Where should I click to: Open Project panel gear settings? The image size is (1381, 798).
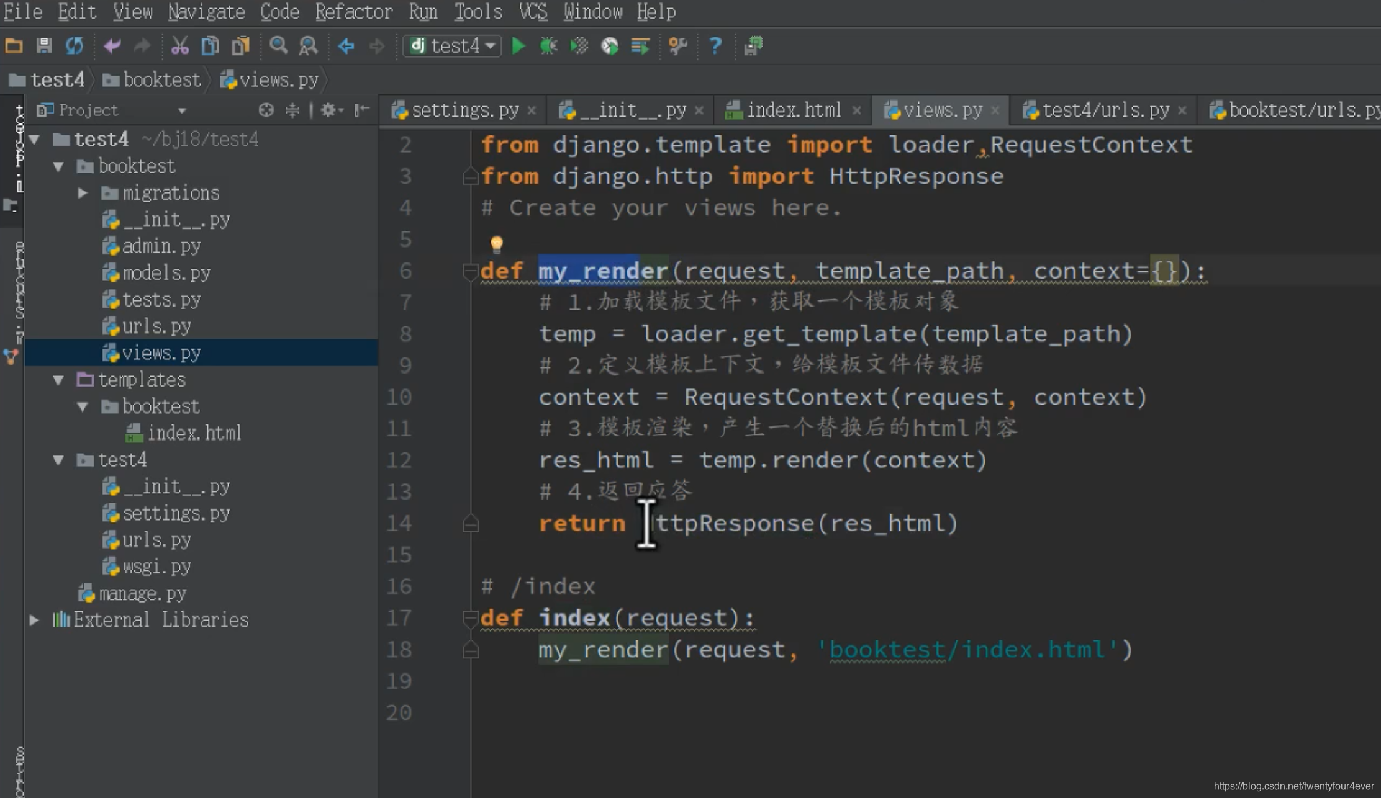[332, 110]
